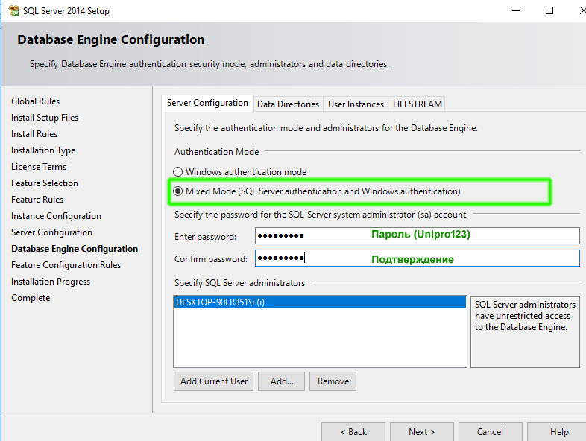Click the SQL Server Setup title bar icon
Screen dimensions: 586x441
point(13,11)
